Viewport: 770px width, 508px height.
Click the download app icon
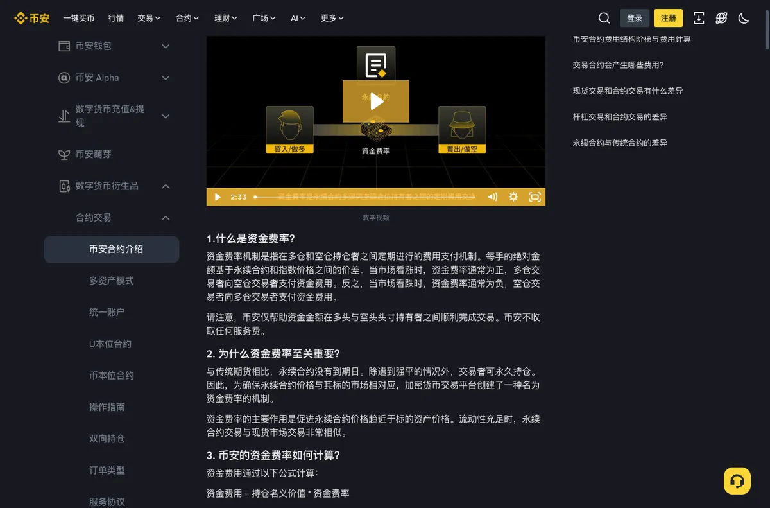click(699, 18)
